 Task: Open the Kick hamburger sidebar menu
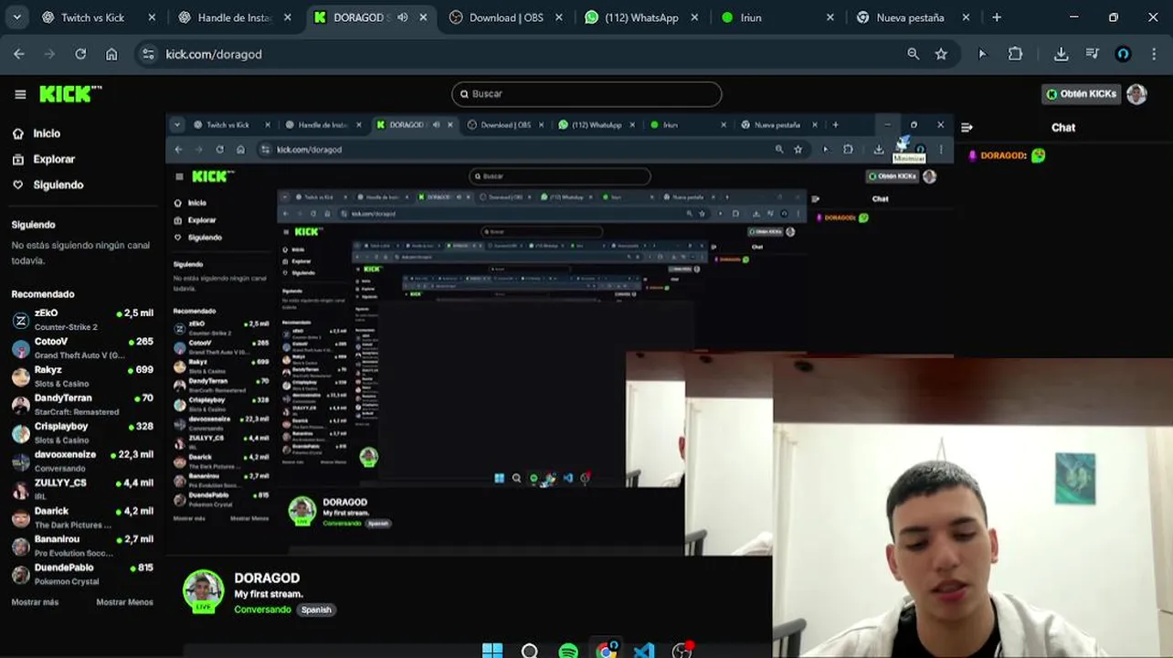[x=20, y=94]
